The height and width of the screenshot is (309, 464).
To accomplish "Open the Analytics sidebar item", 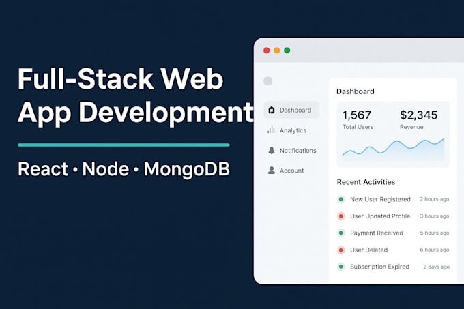I will point(287,130).
